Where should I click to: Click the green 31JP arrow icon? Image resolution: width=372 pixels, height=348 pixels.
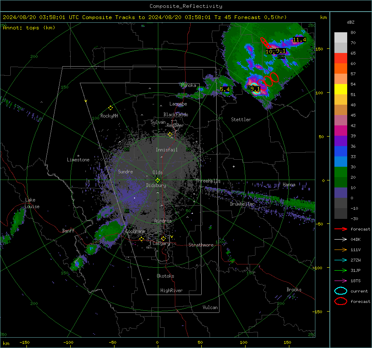[341, 270]
